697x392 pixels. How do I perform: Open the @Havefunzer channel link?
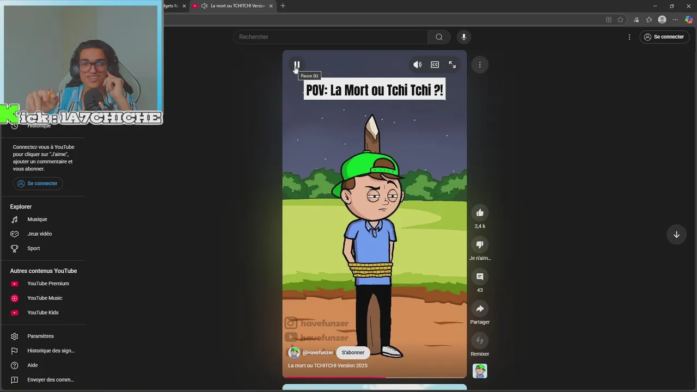(317, 353)
